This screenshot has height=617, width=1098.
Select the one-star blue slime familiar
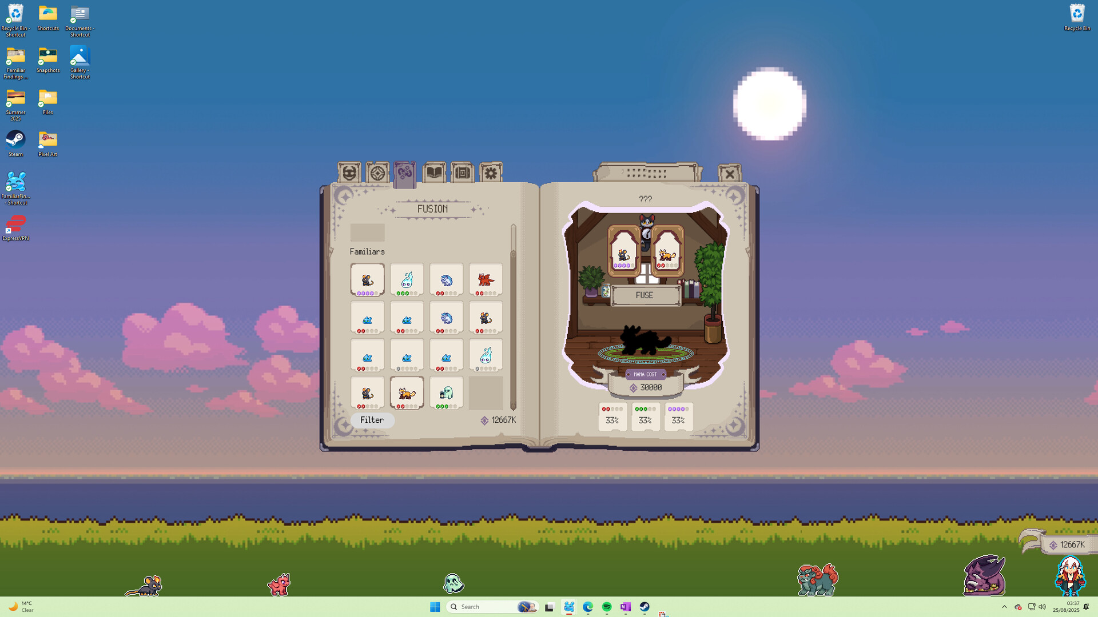[407, 355]
